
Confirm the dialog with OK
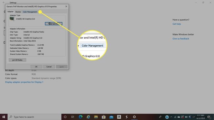click(x=36, y=67)
